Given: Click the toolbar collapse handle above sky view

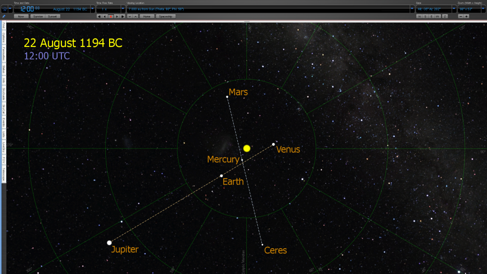Looking at the screenshot, I should pyautogui.click(x=247, y=22).
